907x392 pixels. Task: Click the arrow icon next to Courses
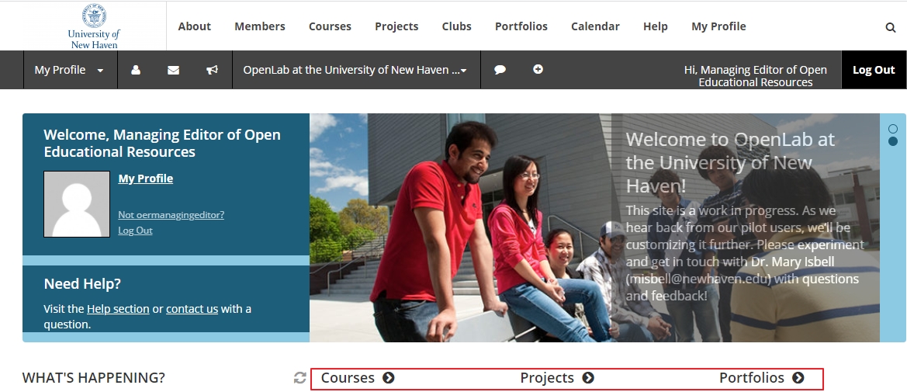(x=389, y=377)
